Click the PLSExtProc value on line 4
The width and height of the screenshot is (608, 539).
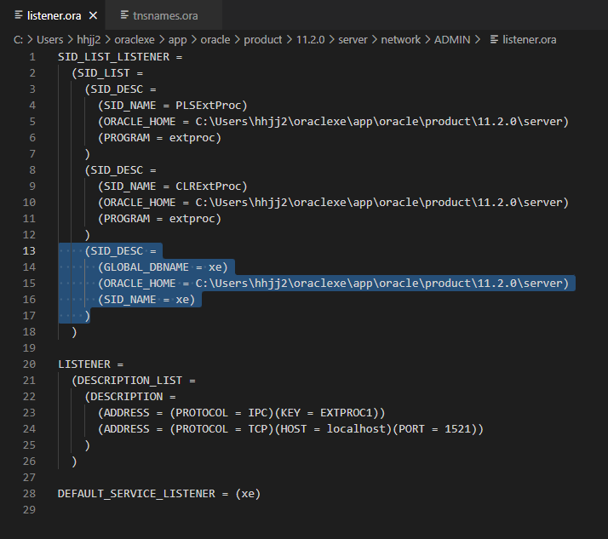pos(209,106)
